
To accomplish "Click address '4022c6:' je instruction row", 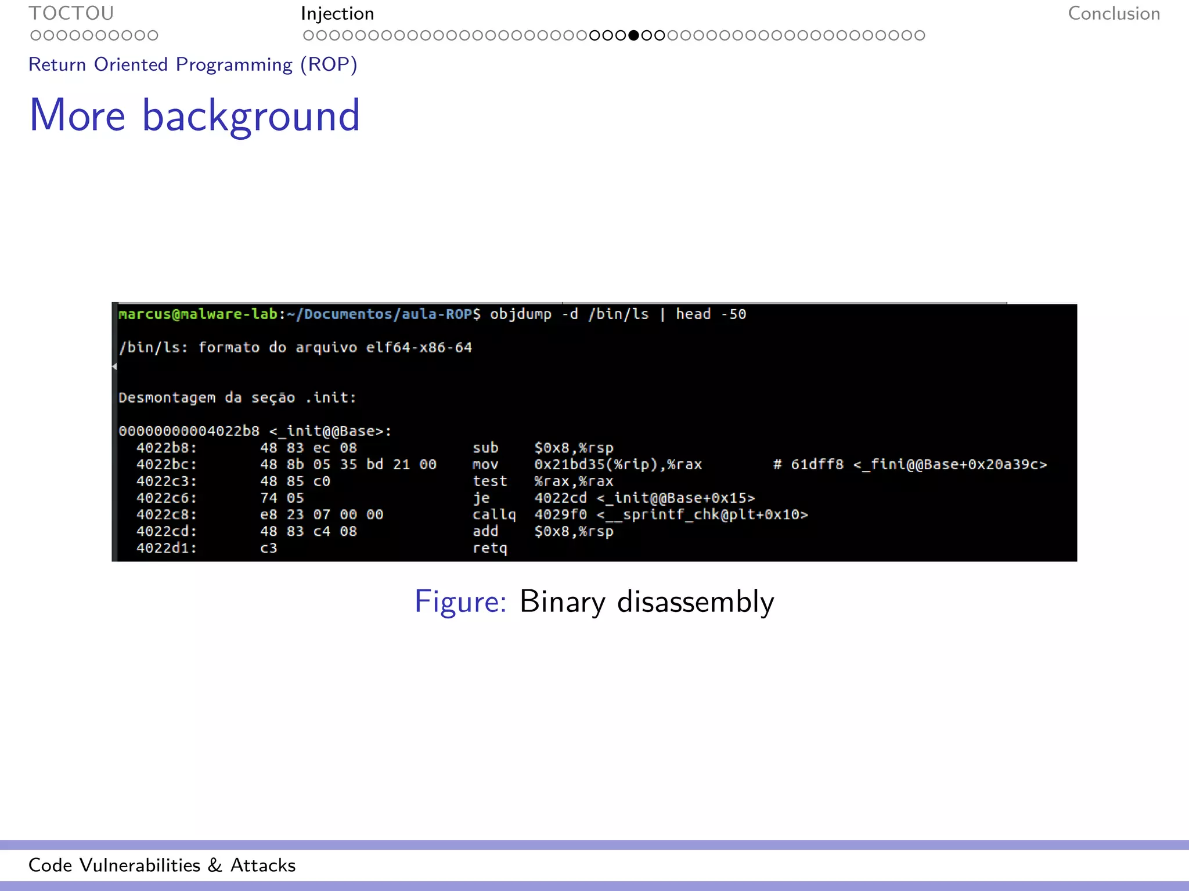I will 445,498.
